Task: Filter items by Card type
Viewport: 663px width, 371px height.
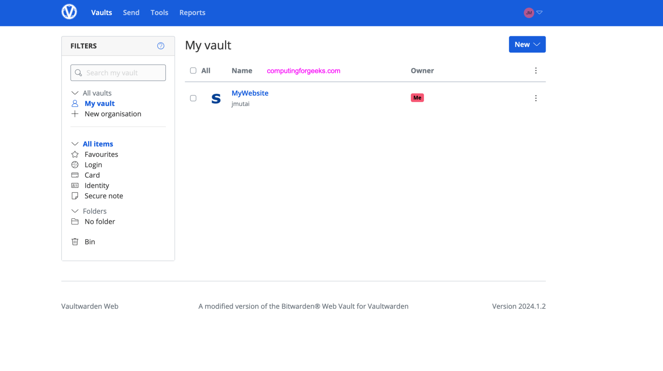Action: tap(92, 175)
